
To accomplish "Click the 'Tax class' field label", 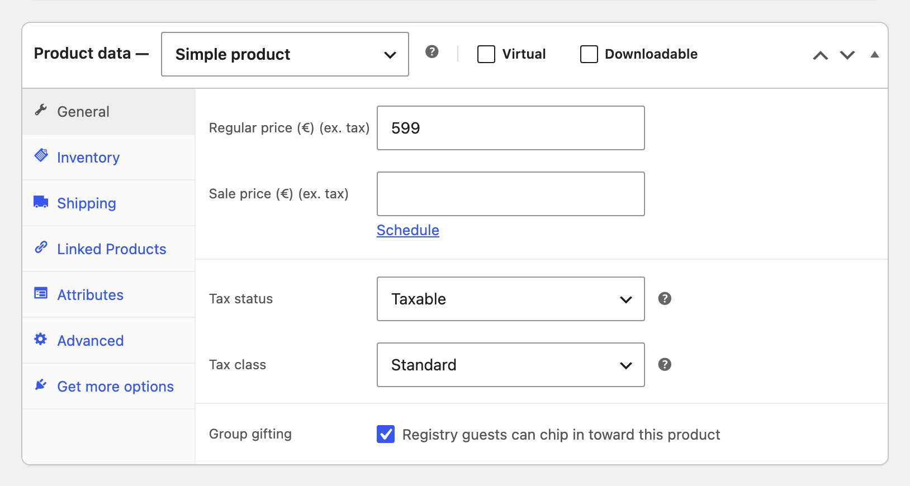I will [238, 365].
